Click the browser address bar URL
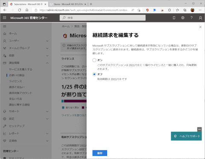Viewport: 205px width, 159px height. [x=84, y=10]
